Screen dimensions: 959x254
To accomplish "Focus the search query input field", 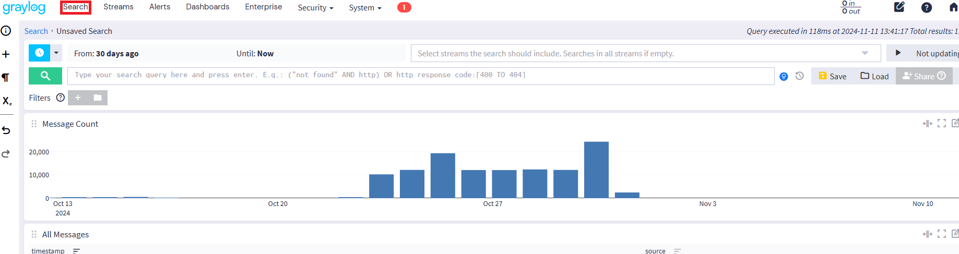I will [x=420, y=76].
